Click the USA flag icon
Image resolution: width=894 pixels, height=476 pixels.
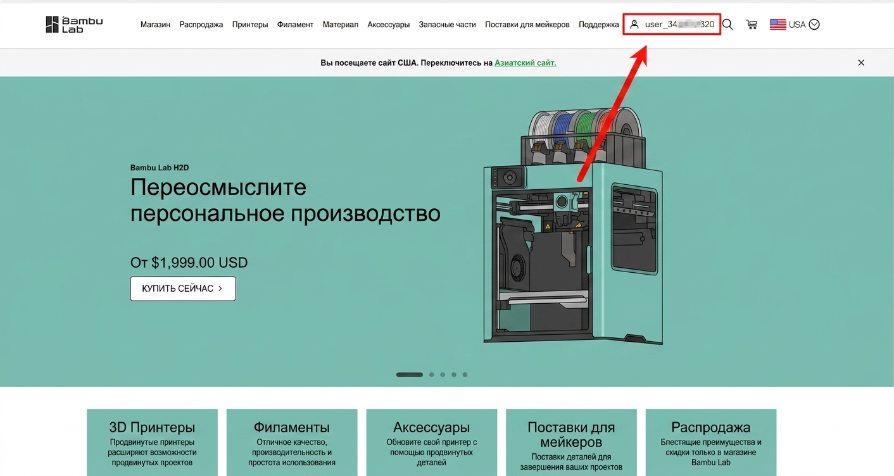pyautogui.click(x=778, y=25)
